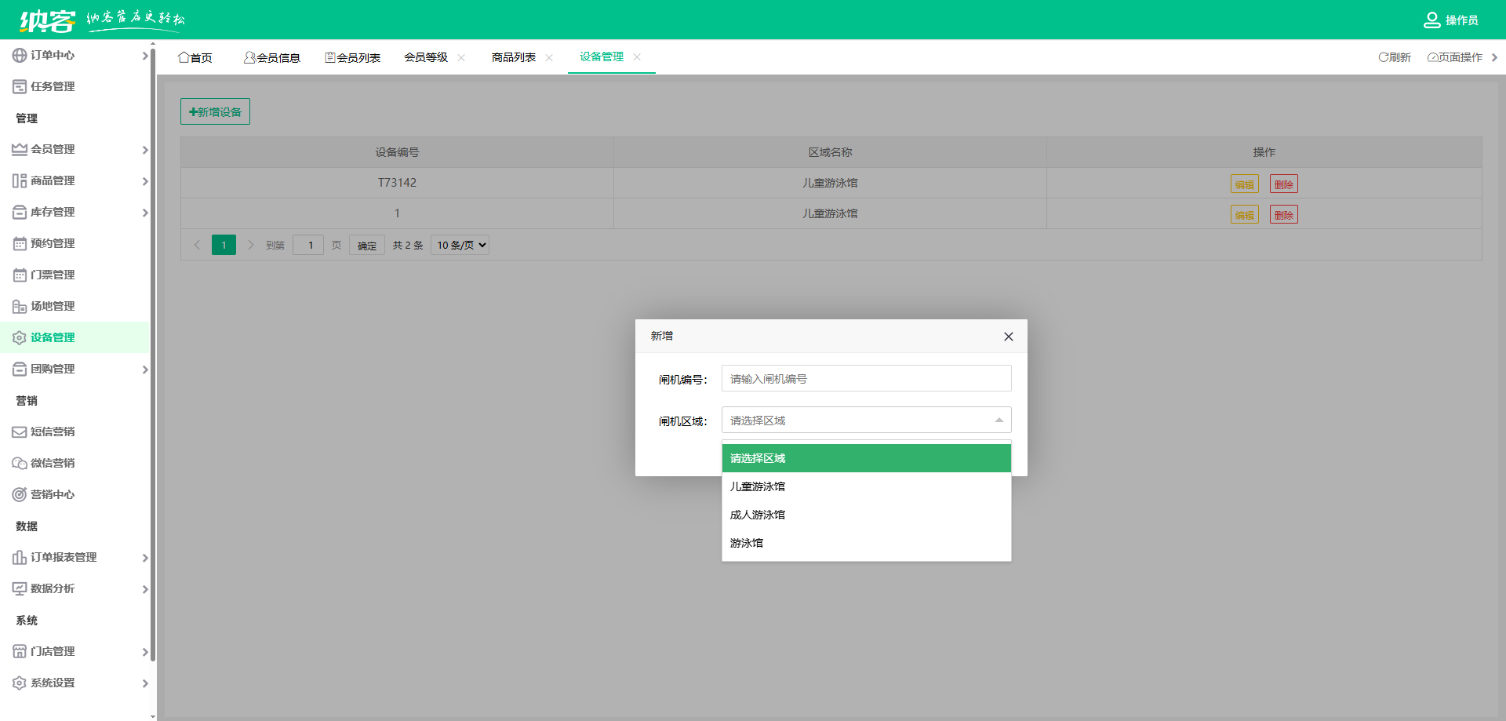Delete device T73142
1506x721 pixels.
(x=1283, y=184)
